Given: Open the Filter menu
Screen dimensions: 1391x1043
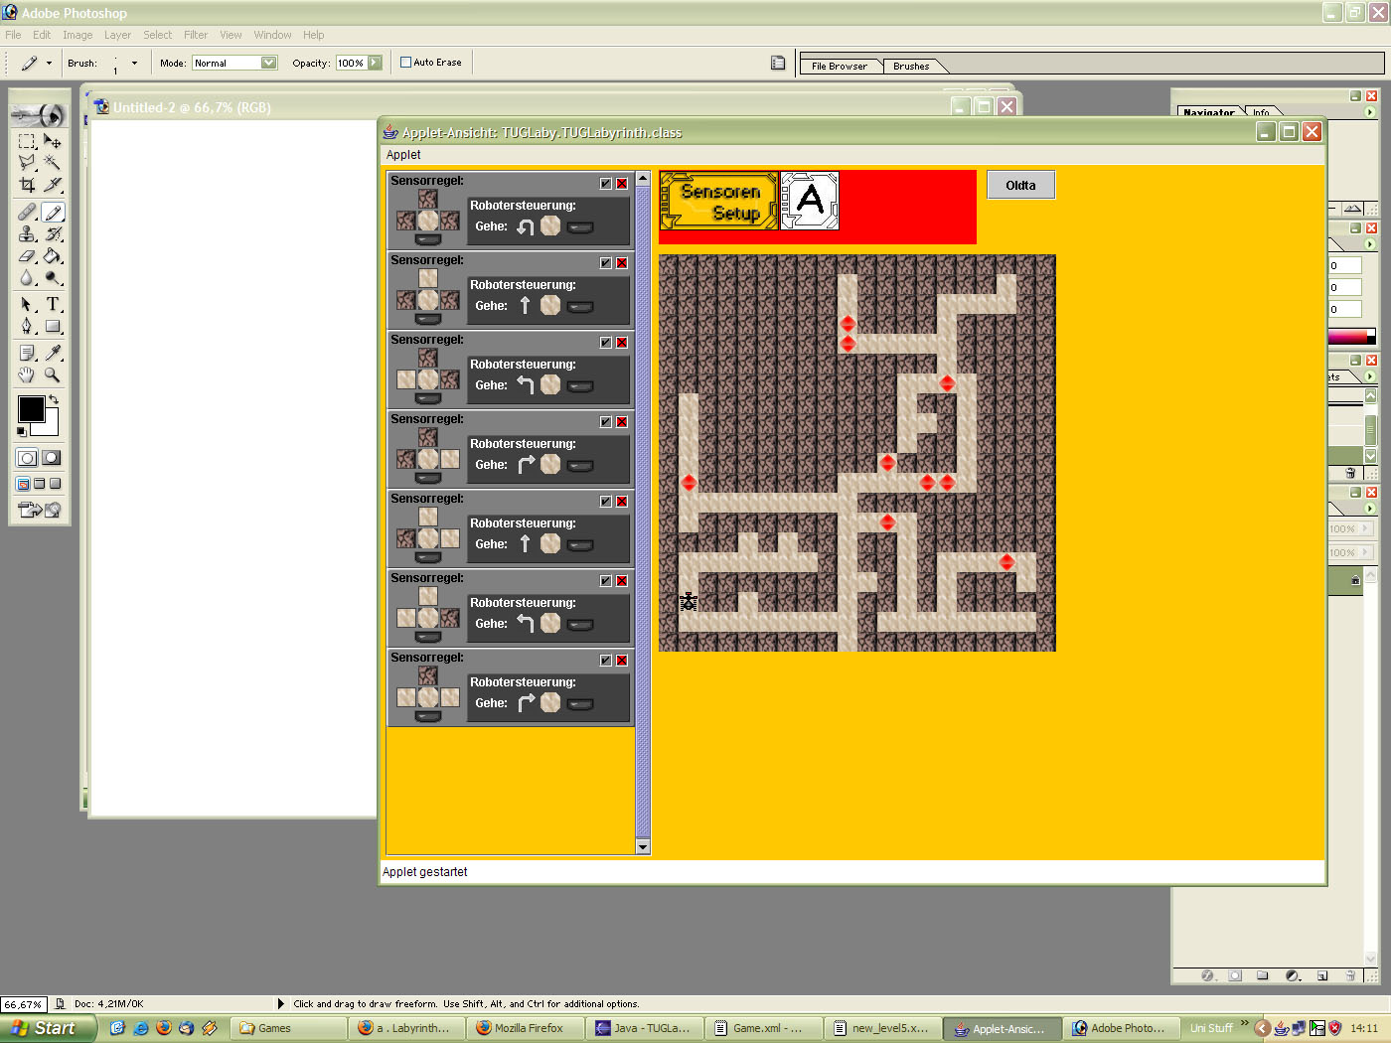Looking at the screenshot, I should [196, 35].
